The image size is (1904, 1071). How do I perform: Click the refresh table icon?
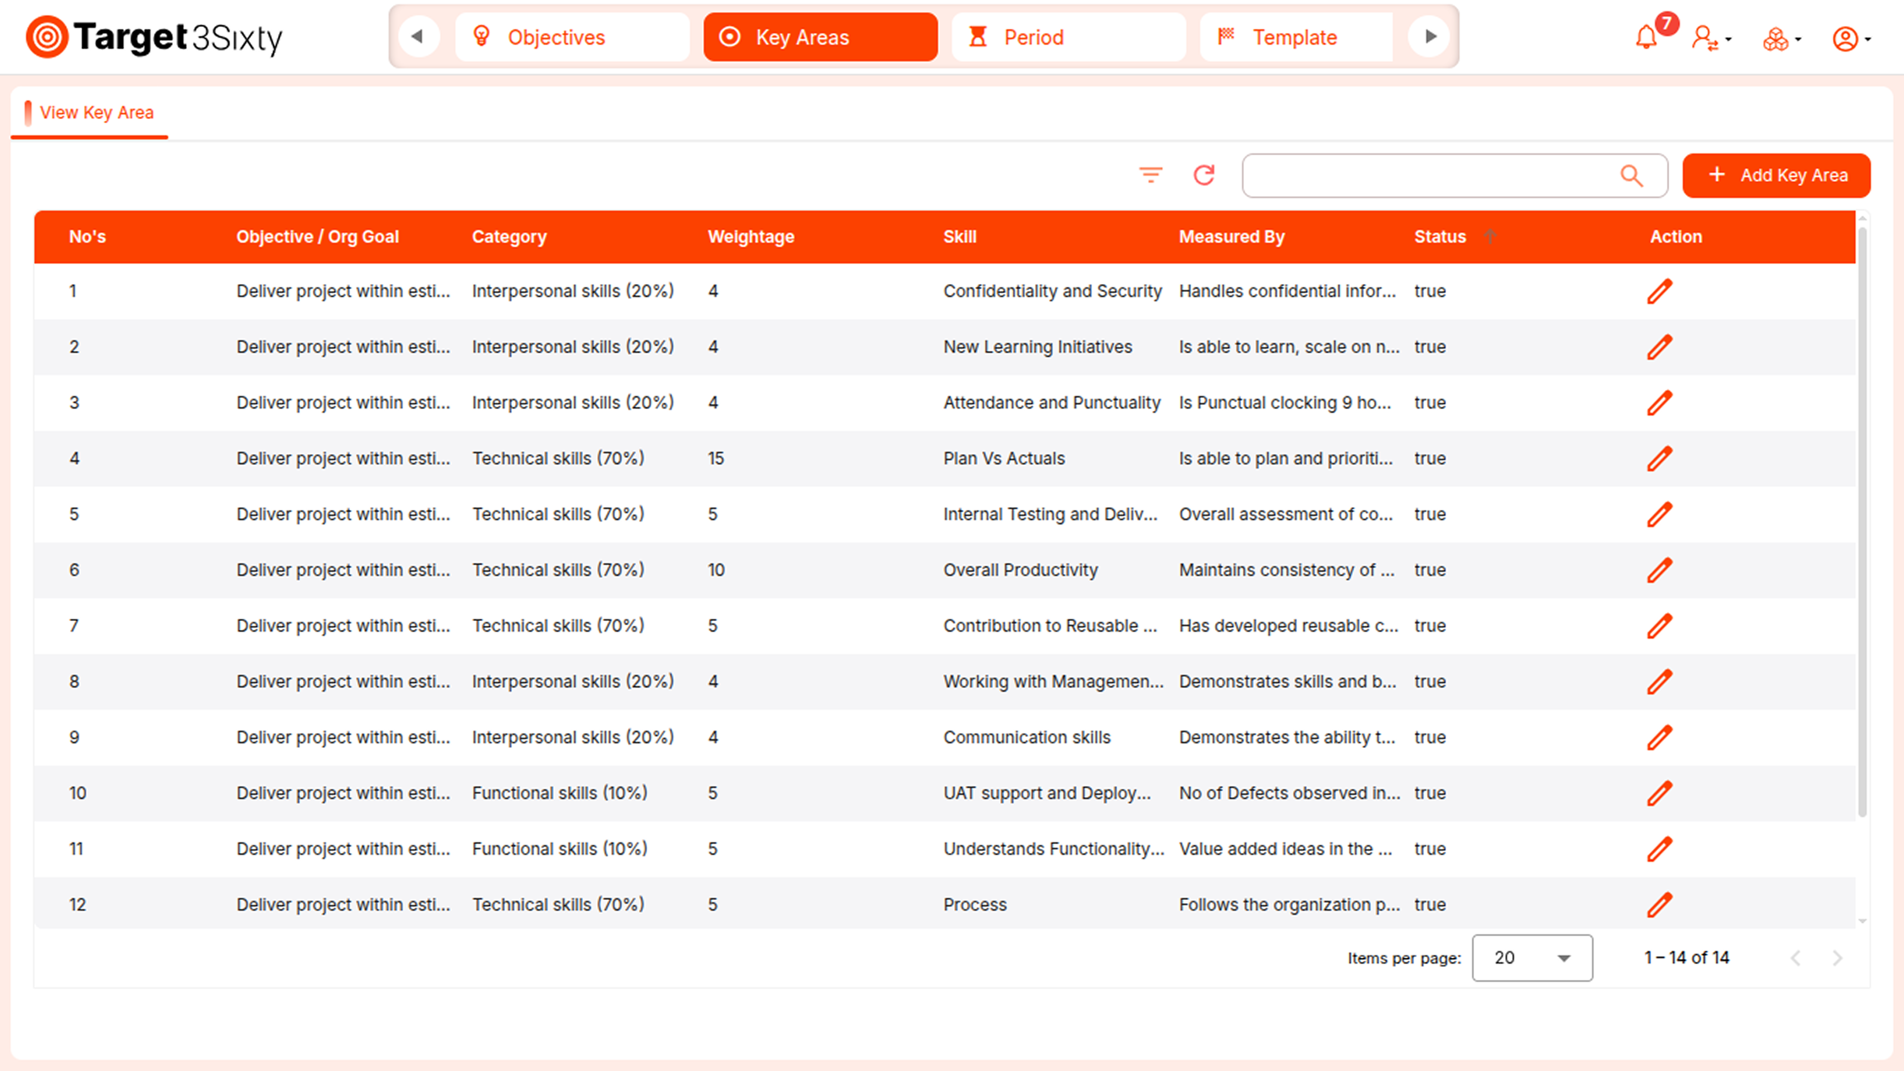1204,175
